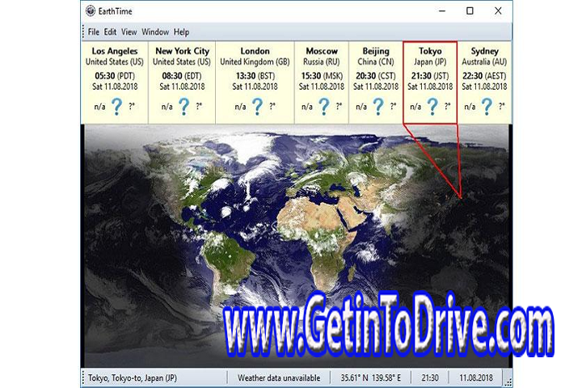Image resolution: width=582 pixels, height=388 pixels.
Task: Click the EarthTime globe icon in title bar
Action: 91,11
